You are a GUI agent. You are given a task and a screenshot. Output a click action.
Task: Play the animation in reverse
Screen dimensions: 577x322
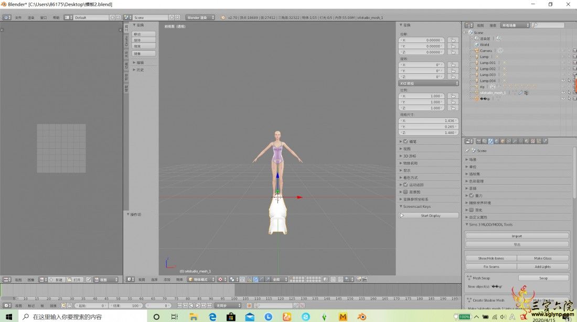(191, 305)
